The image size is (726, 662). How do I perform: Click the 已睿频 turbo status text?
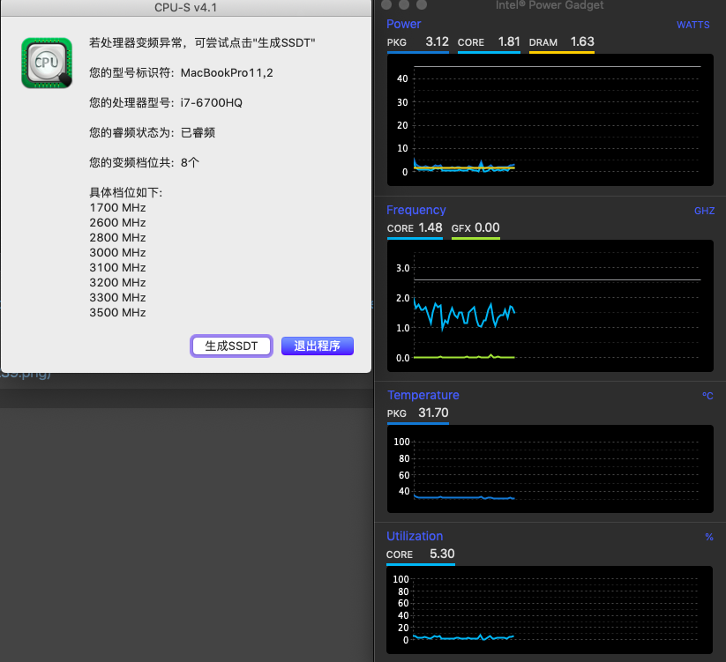tap(198, 133)
